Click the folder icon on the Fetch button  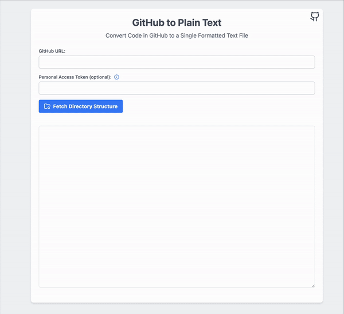click(47, 106)
